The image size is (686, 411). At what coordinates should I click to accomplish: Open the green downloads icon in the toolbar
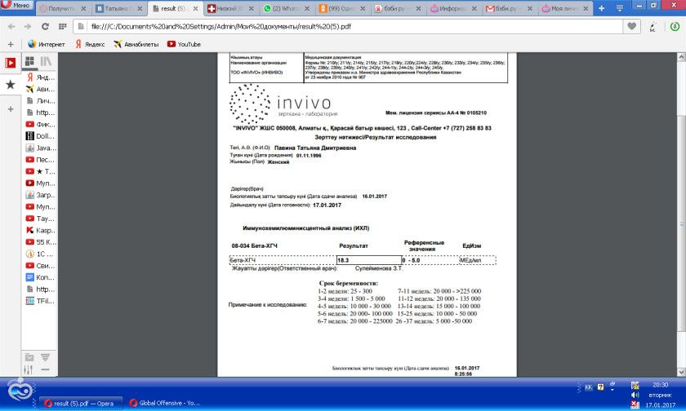pyautogui.click(x=675, y=27)
